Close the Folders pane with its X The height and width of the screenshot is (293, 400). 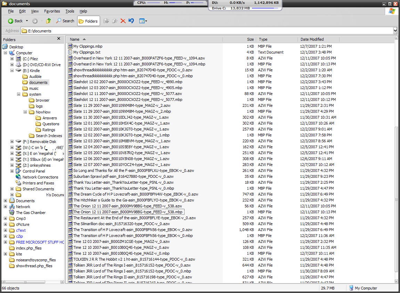point(59,39)
